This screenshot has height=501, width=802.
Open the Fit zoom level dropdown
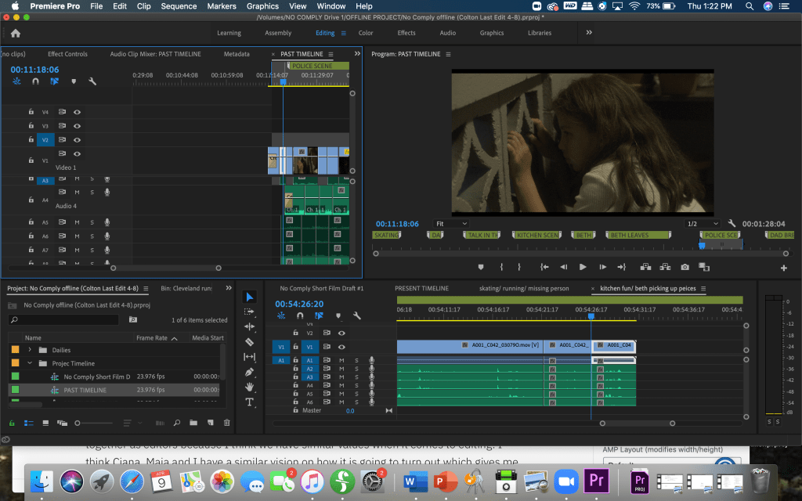452,224
